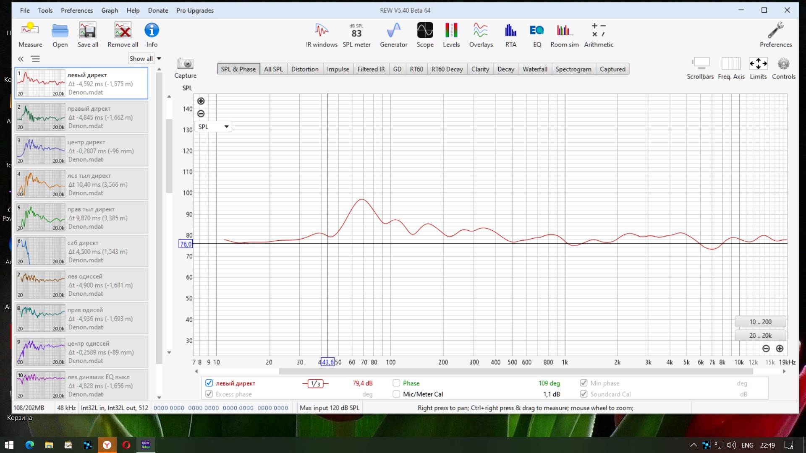Select the саб директ measurement thumbnail

point(41,251)
